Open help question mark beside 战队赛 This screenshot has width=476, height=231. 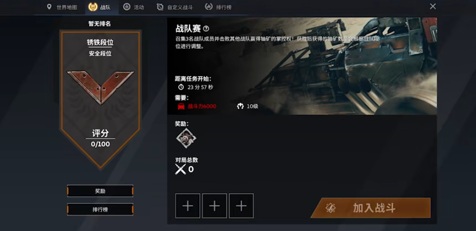tap(206, 29)
